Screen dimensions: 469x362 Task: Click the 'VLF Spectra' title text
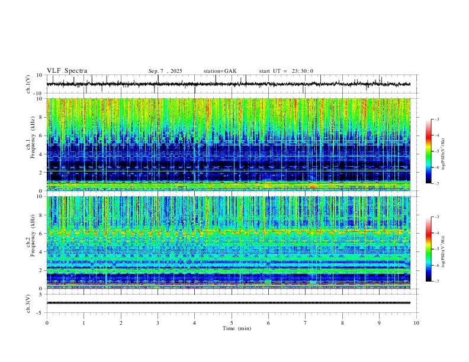click(67, 71)
